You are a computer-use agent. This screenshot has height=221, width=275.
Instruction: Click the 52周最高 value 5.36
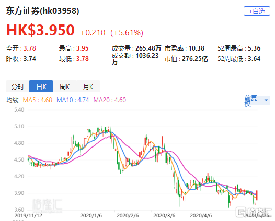click(x=254, y=48)
